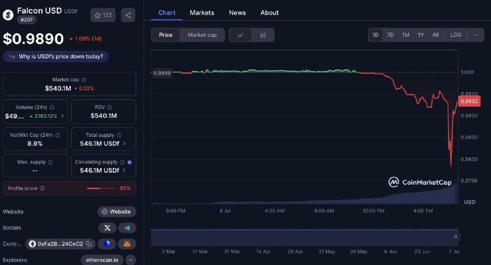This screenshot has width=491, height=265.
Task: Open the Telegram social link
Action: (127, 228)
